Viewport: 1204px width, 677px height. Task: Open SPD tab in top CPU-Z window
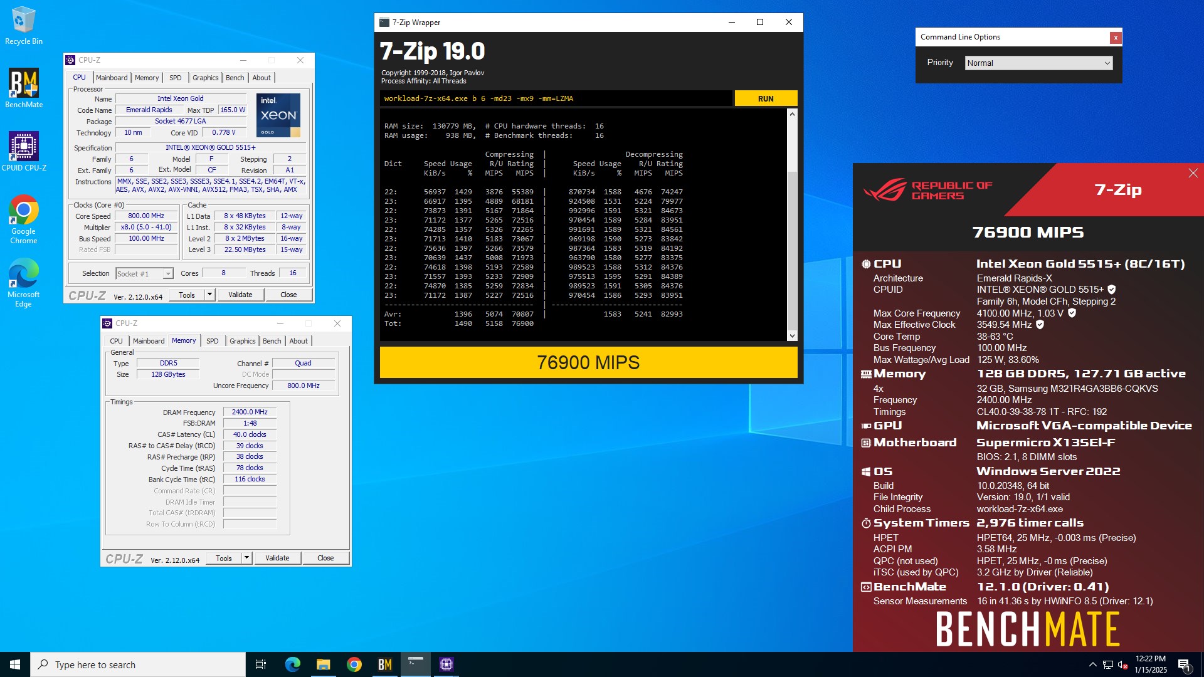click(x=176, y=78)
